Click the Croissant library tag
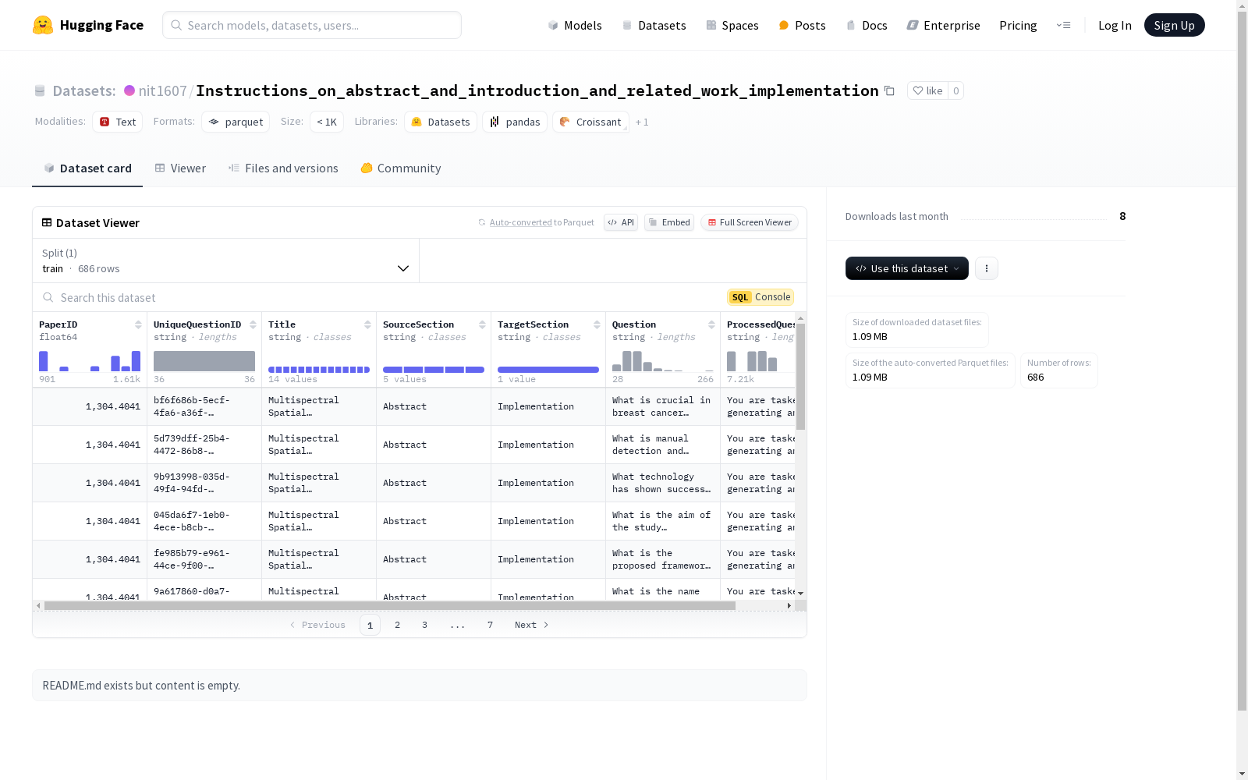The image size is (1248, 780). pyautogui.click(x=590, y=122)
